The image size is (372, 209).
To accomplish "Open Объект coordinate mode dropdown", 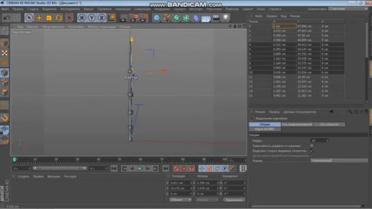I will pyautogui.click(x=181, y=200).
